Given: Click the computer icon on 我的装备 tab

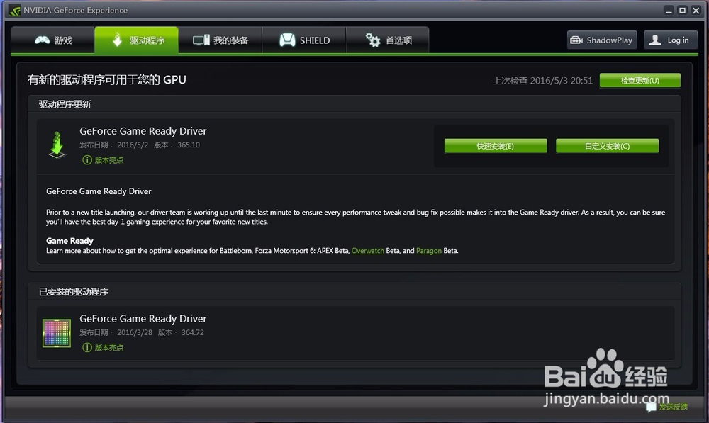Looking at the screenshot, I should click(201, 40).
